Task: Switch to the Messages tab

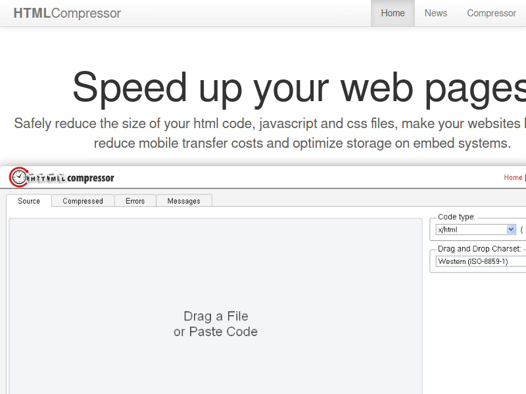Action: [x=184, y=201]
